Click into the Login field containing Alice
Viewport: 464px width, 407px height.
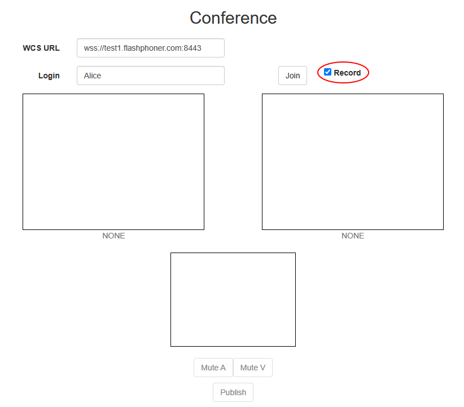tap(151, 76)
